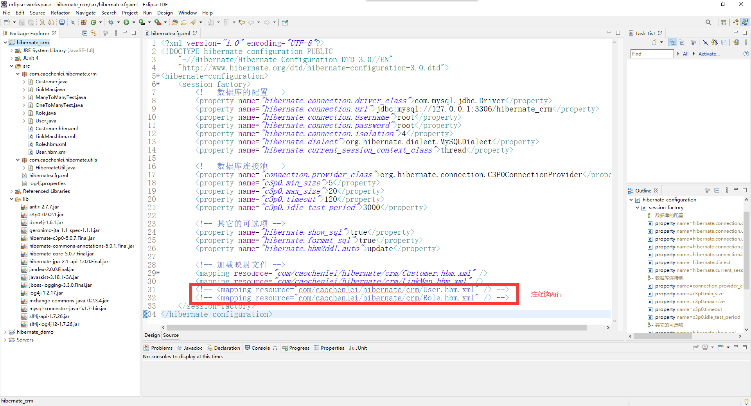The image size is (751, 406).
Task: Toggle Hide Completed Tasks in Task List
Action: pyautogui.click(x=706, y=42)
